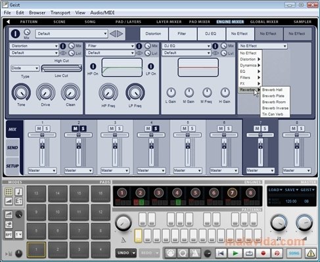Viewport: 320px width, 262px height.
Task: Select engine 8 circle
Action: point(250,193)
